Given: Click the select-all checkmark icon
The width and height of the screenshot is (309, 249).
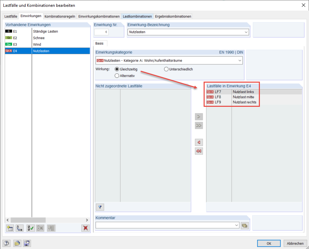Looking at the screenshot, I should [x=31, y=228].
